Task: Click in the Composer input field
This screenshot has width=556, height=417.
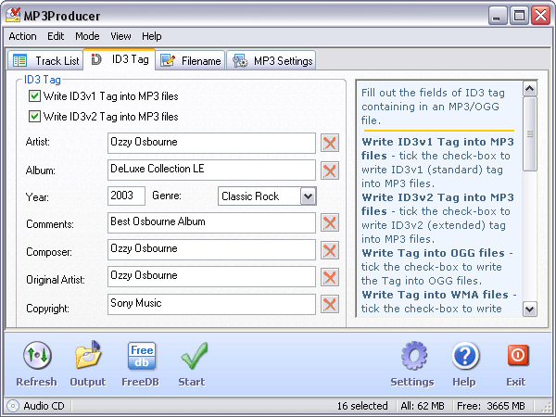Action: tap(211, 249)
